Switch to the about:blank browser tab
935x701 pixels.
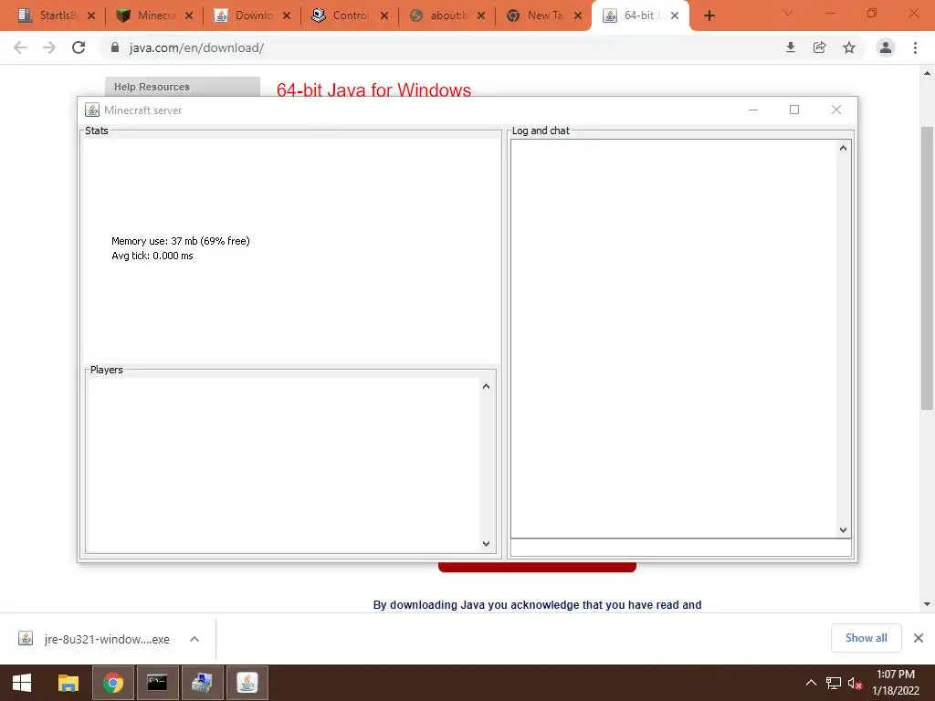point(439,16)
